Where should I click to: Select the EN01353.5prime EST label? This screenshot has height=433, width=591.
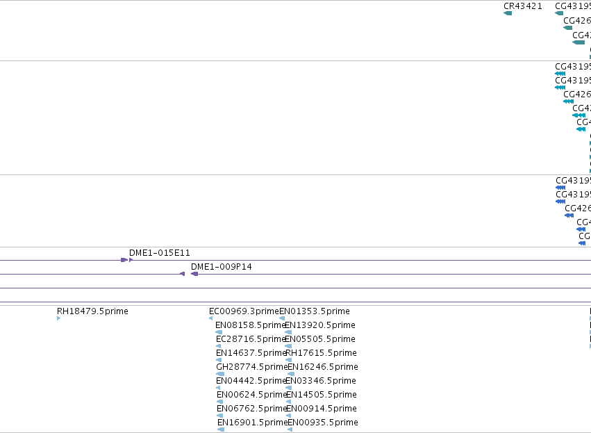point(315,311)
